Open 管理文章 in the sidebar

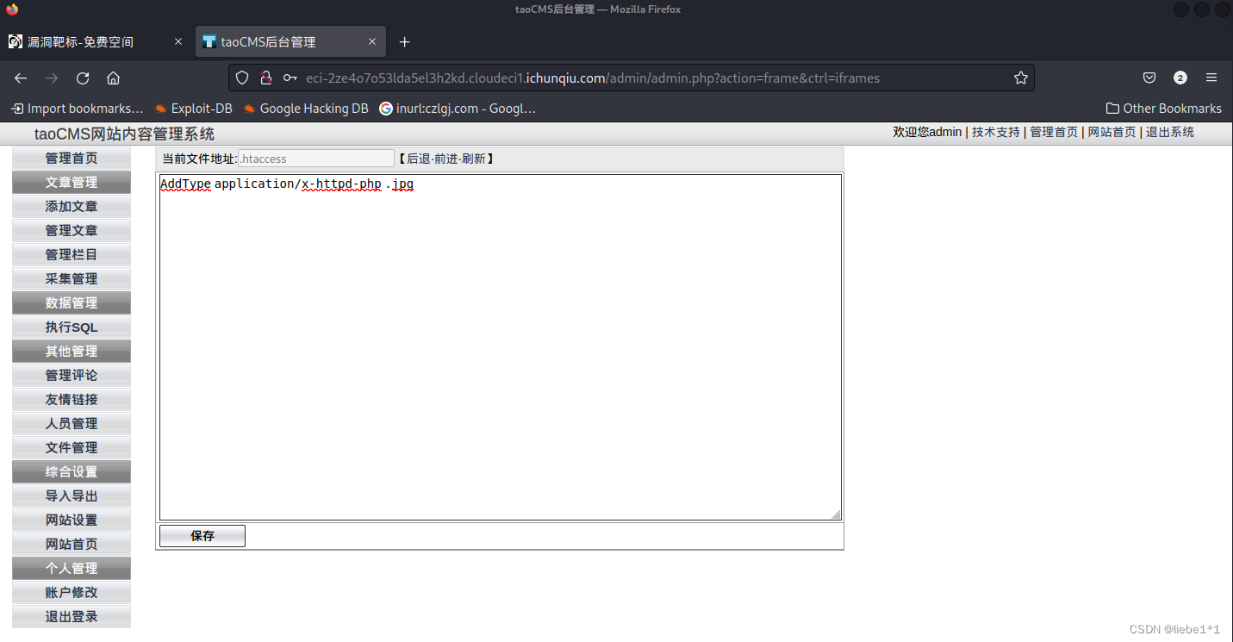click(x=72, y=231)
